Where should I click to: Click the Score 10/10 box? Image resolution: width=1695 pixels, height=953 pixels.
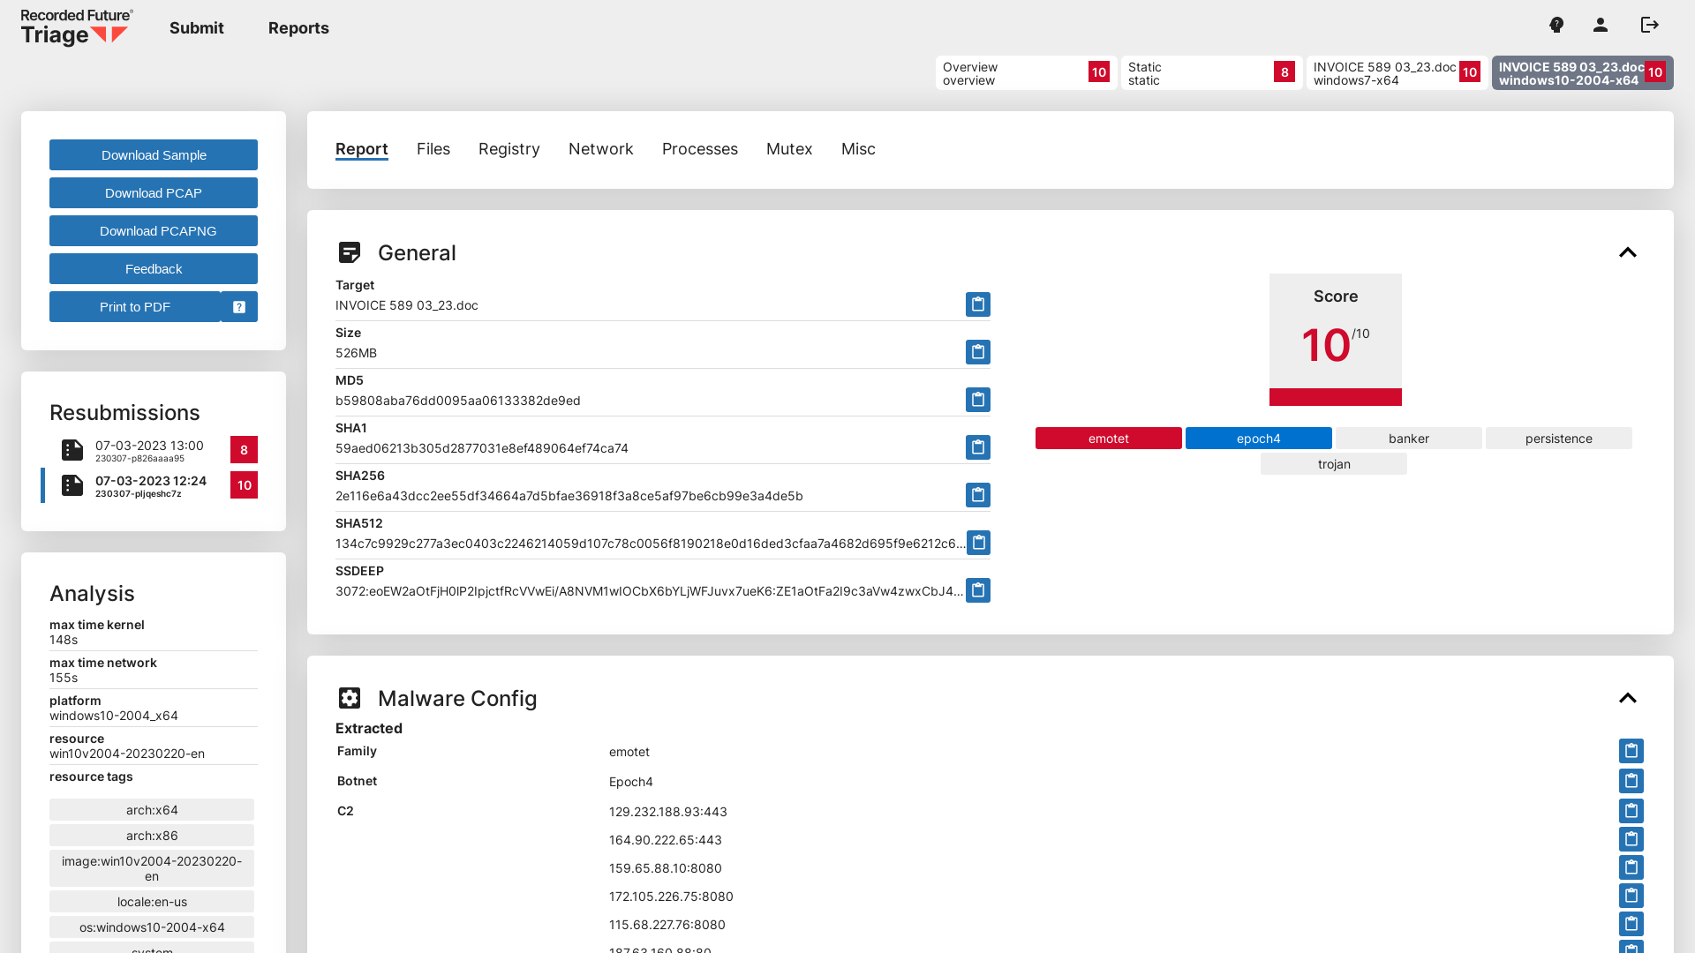click(x=1336, y=340)
